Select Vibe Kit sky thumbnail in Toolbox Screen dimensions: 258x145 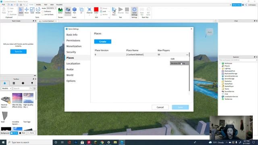point(17,98)
